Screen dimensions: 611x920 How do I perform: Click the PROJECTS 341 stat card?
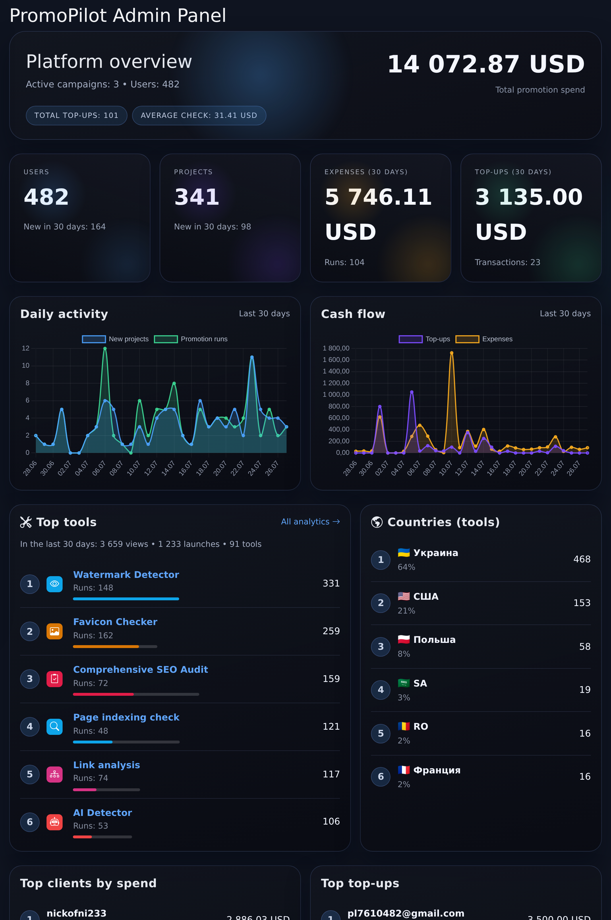click(230, 218)
